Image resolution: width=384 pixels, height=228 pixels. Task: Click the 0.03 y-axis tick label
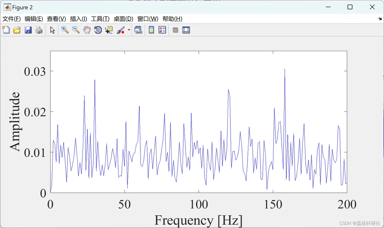tap(35, 72)
